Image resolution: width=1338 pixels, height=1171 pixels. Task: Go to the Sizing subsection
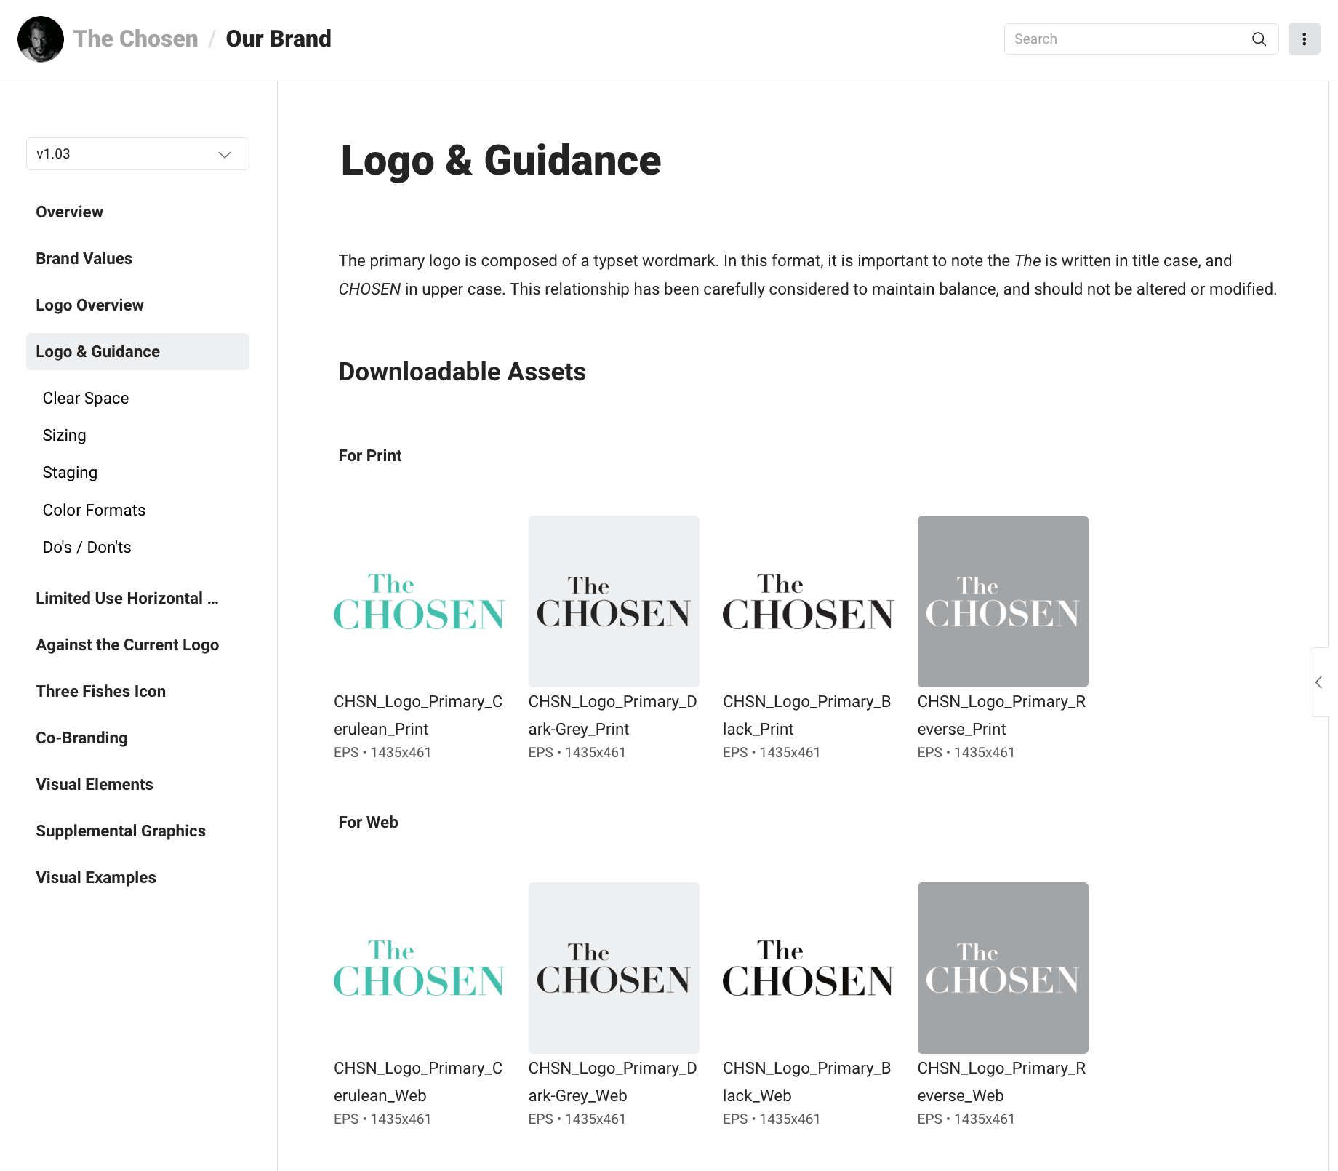pyautogui.click(x=64, y=436)
